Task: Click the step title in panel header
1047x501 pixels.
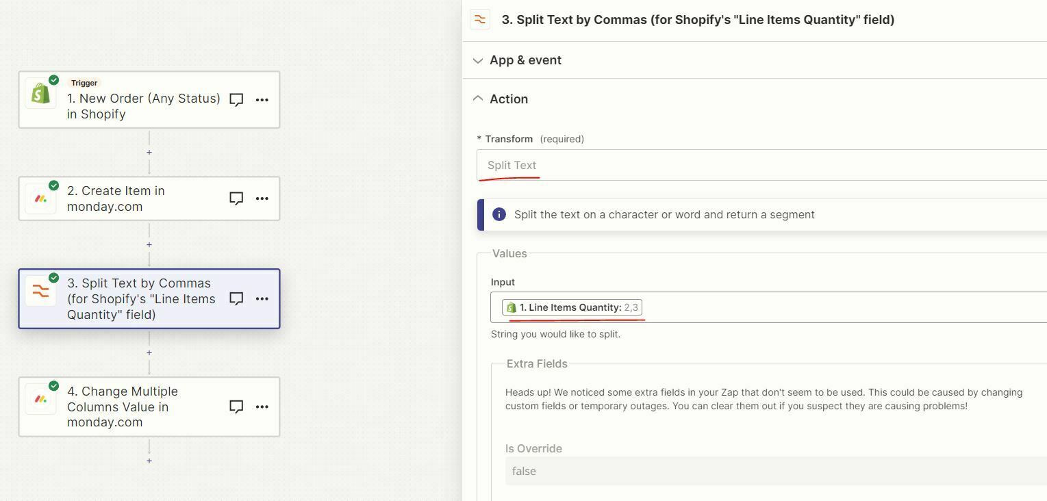Action: 698,20
